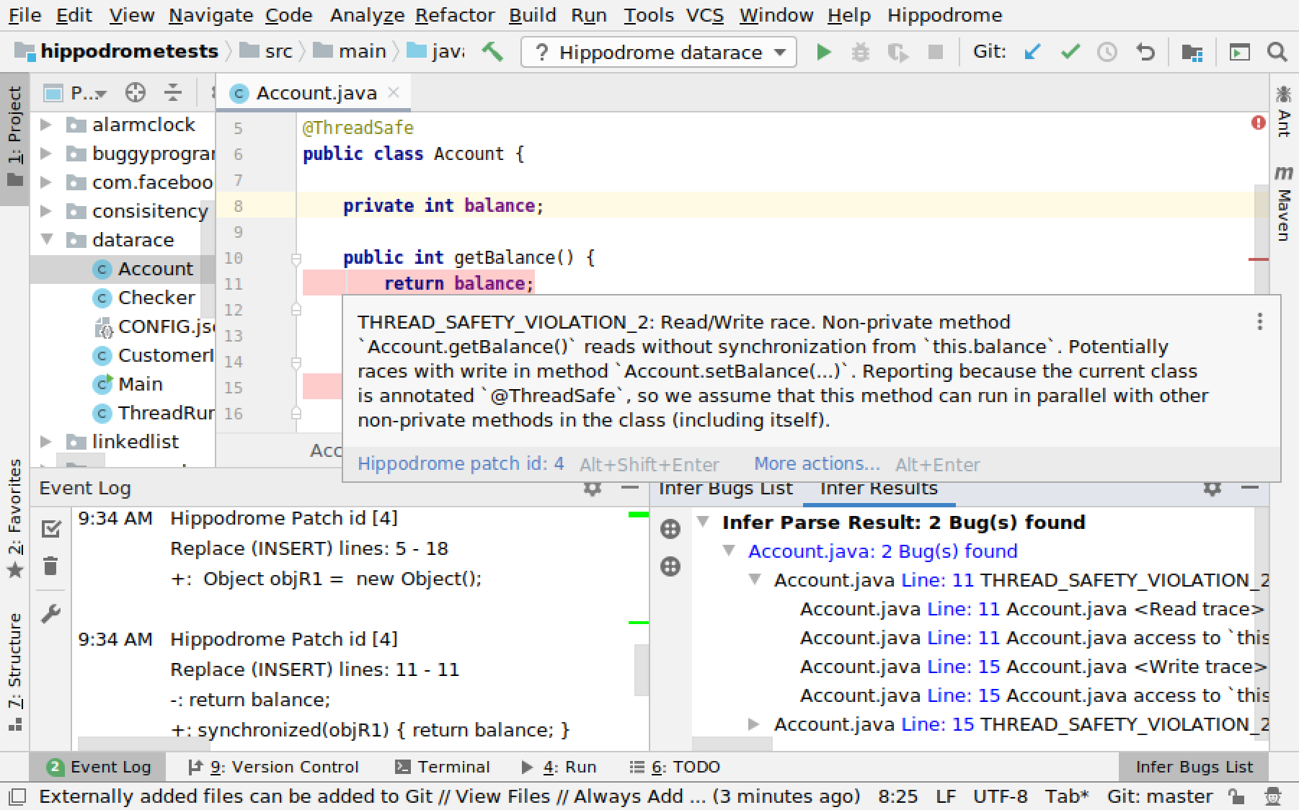Click the Git revert undo icon
Viewport: 1299px width, 810px height.
click(x=1145, y=52)
